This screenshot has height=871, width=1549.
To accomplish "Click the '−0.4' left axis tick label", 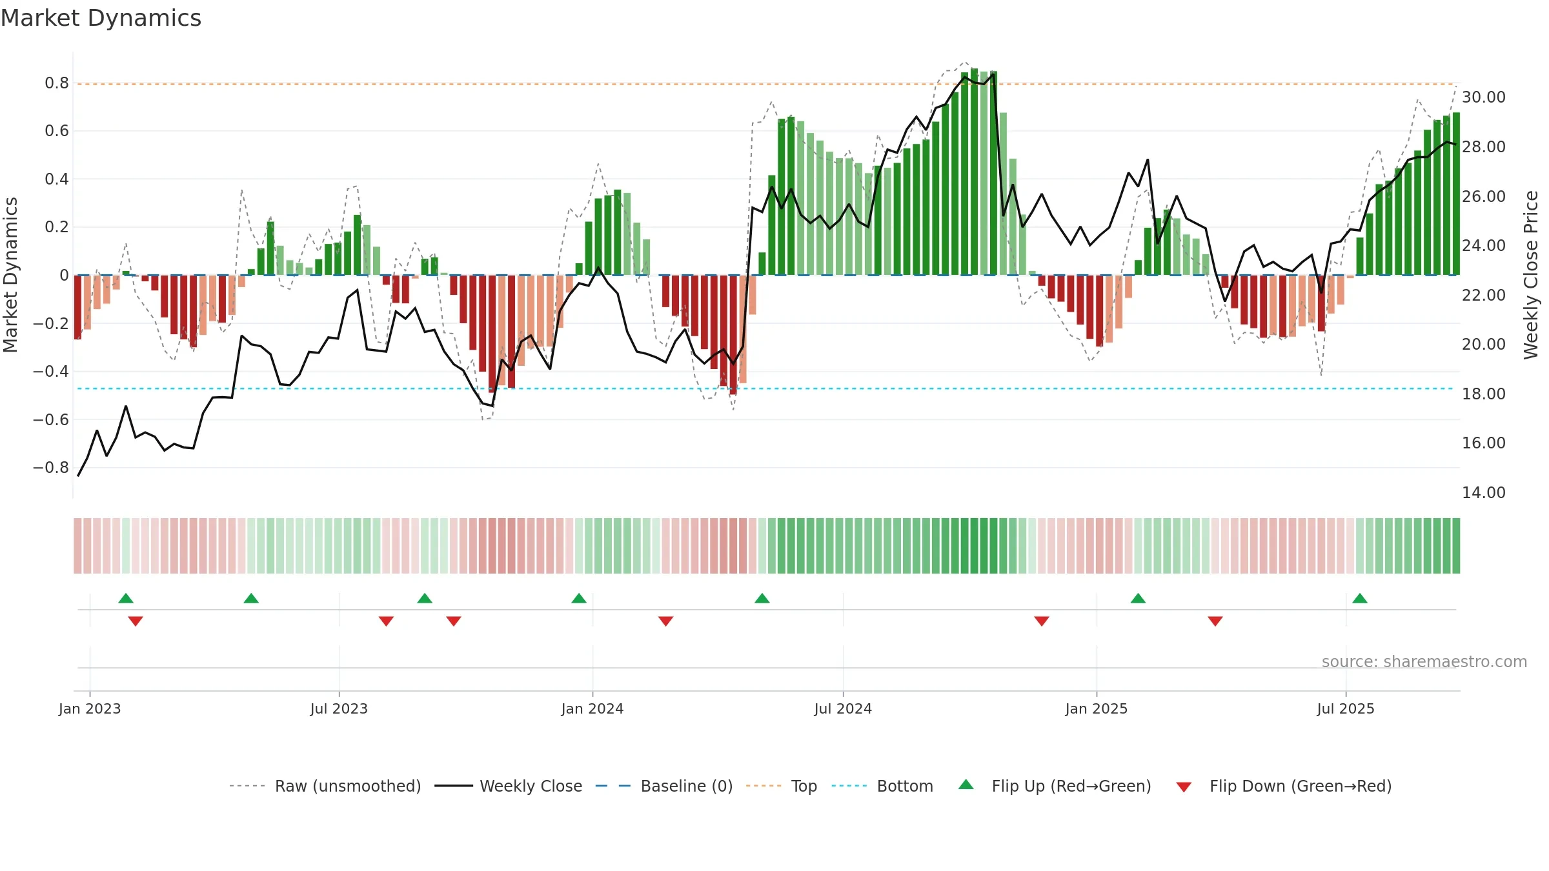I will click(51, 371).
